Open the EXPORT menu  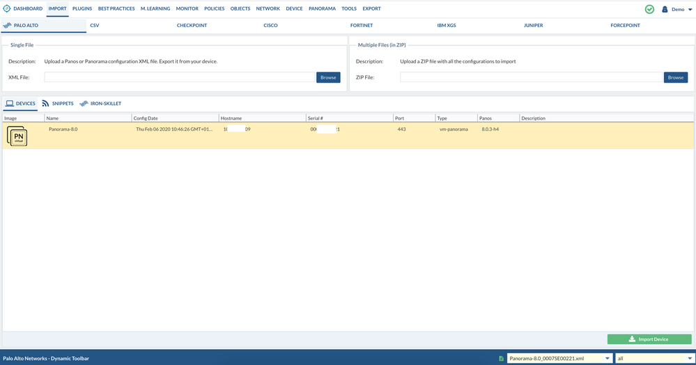pyautogui.click(x=371, y=8)
